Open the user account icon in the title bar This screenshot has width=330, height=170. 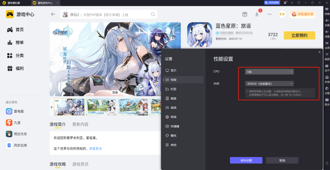point(285,3)
